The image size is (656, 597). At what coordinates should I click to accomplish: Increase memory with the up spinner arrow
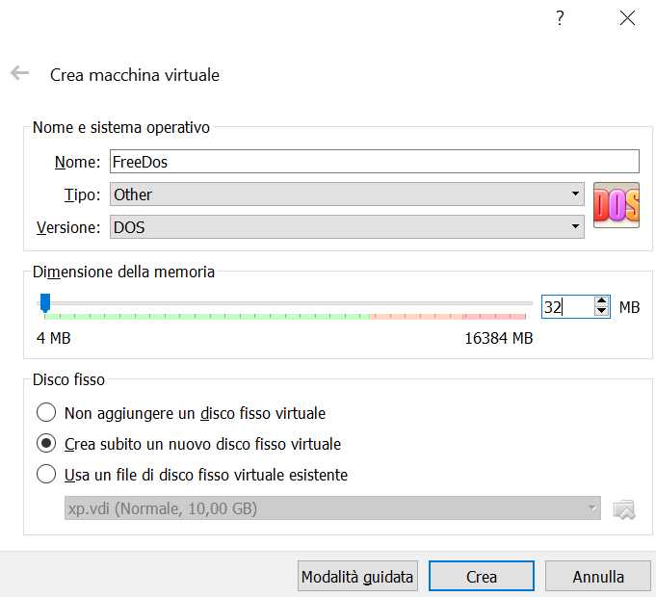(602, 301)
